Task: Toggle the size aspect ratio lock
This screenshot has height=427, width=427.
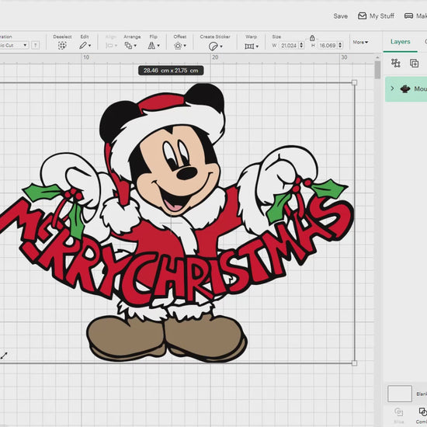Action: pyautogui.click(x=312, y=37)
